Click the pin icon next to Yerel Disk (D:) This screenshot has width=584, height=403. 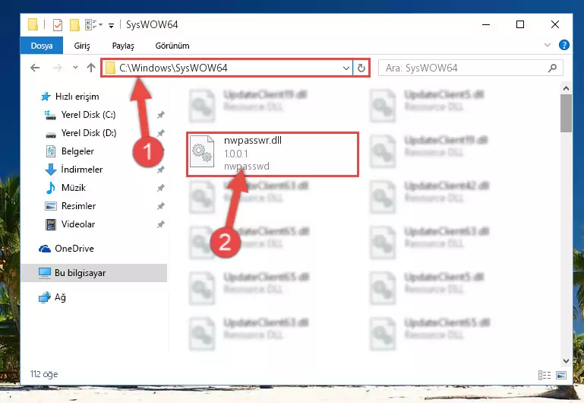(x=160, y=133)
